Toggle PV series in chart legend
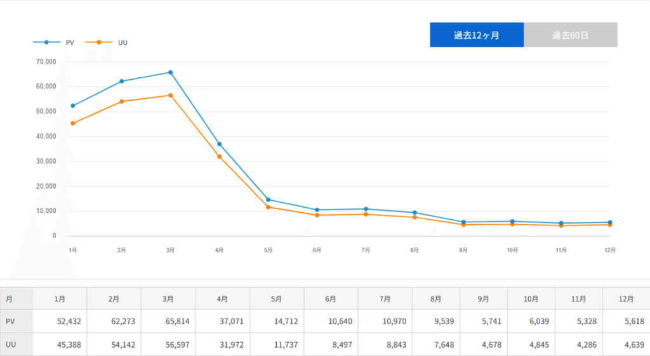The height and width of the screenshot is (356, 650). point(55,42)
